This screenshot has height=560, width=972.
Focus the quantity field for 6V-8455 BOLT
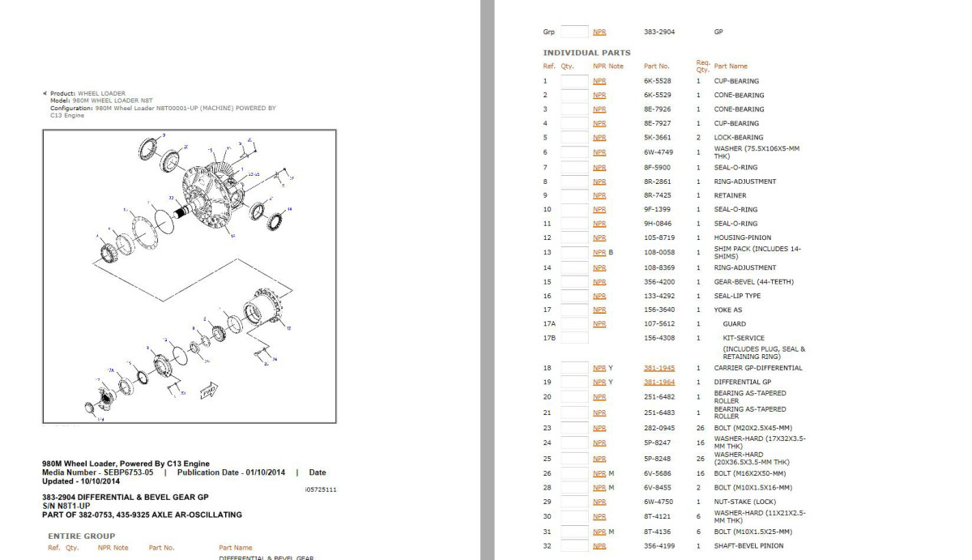point(574,488)
